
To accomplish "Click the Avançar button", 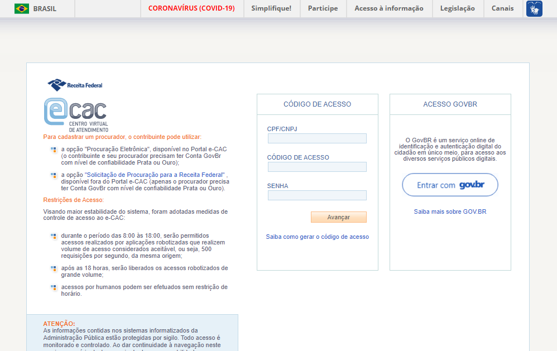I will pyautogui.click(x=339, y=217).
